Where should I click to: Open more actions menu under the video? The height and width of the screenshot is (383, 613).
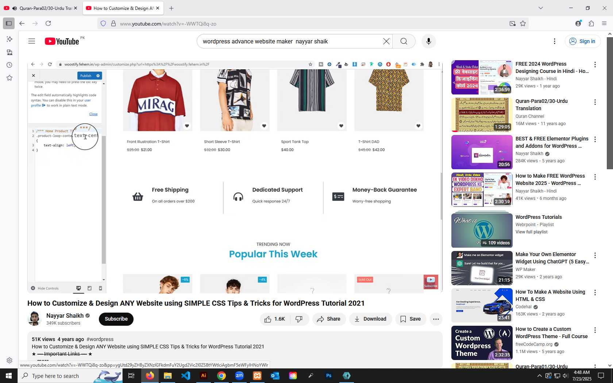[x=436, y=319]
